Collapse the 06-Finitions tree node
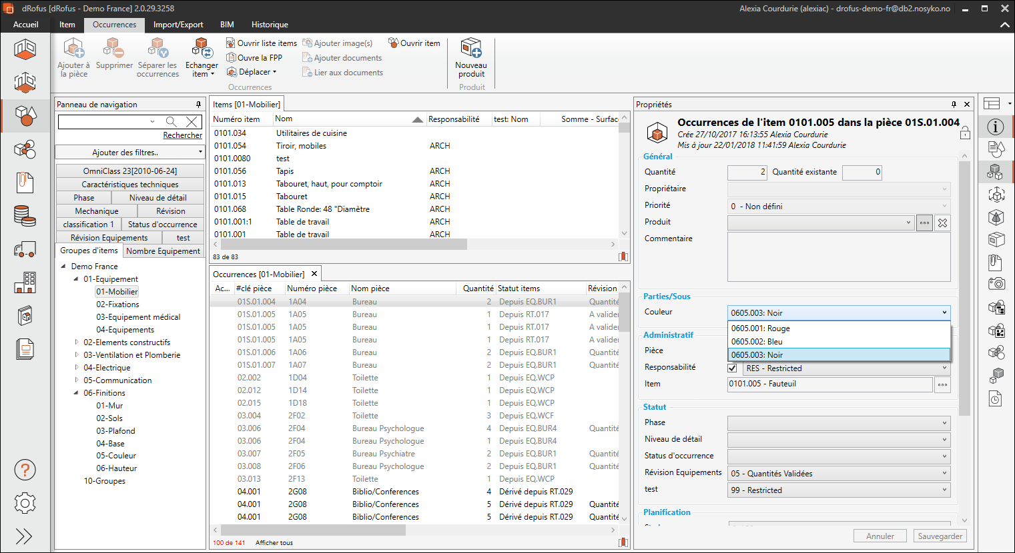This screenshot has width=1015, height=553. (x=76, y=393)
